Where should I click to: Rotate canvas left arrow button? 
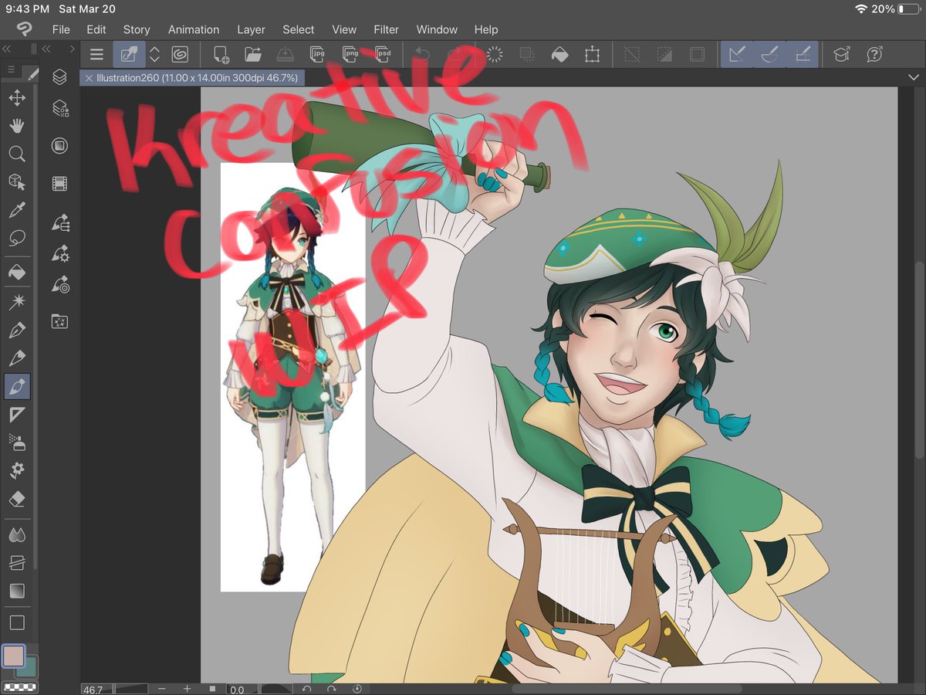tap(306, 689)
